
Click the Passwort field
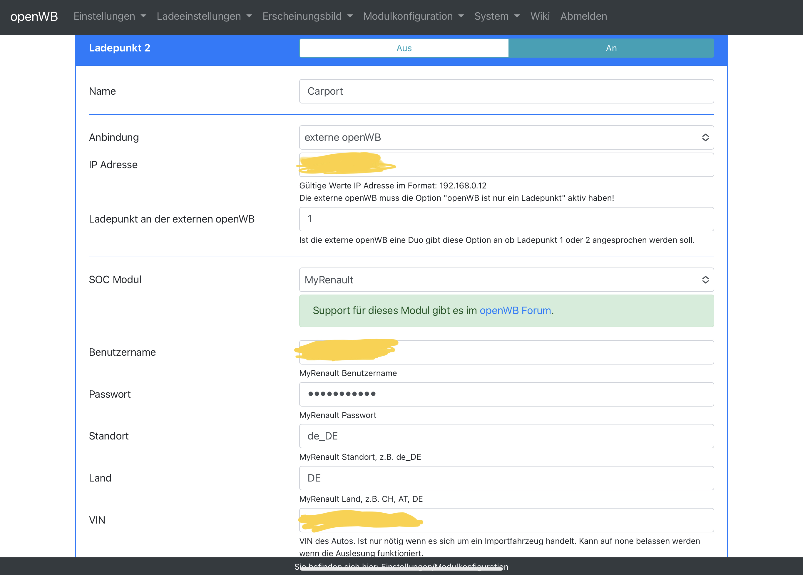click(506, 394)
